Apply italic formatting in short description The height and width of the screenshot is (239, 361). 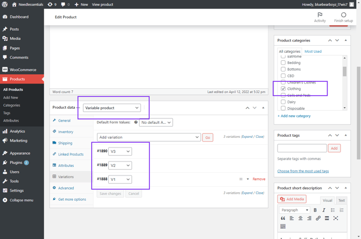pyautogui.click(x=324, y=210)
